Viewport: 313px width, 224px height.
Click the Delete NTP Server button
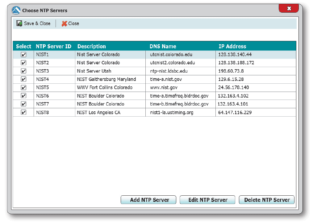266,200
